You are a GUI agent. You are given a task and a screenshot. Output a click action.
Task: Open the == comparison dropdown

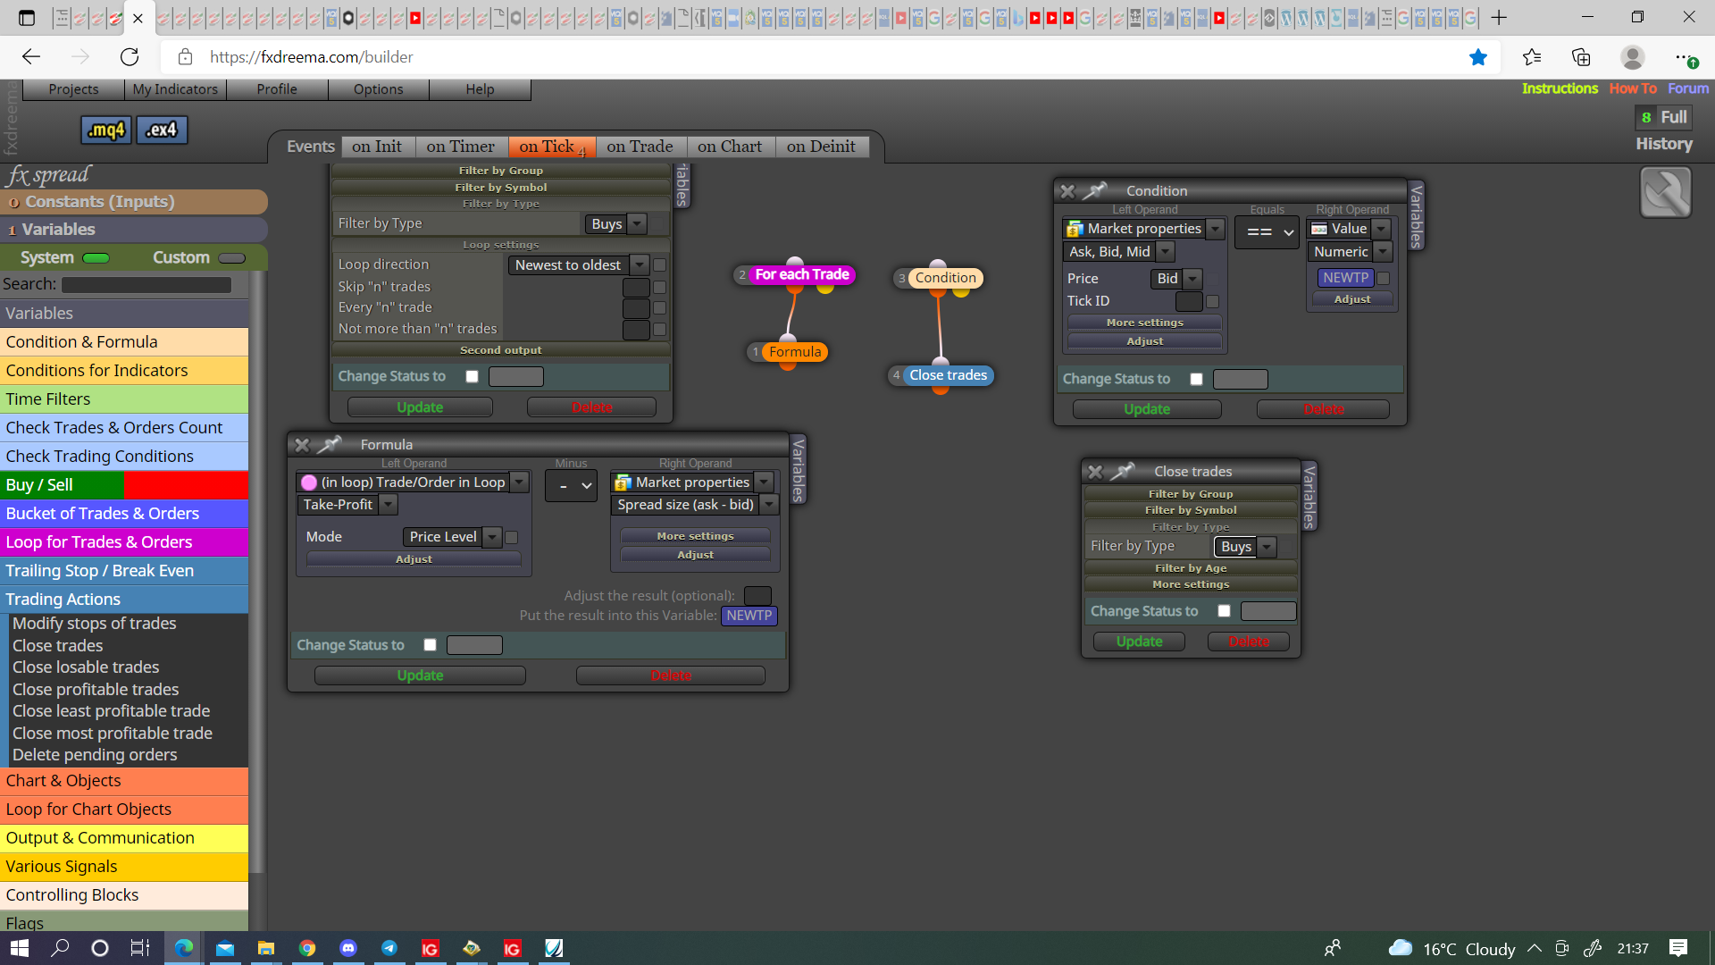click(x=1267, y=232)
